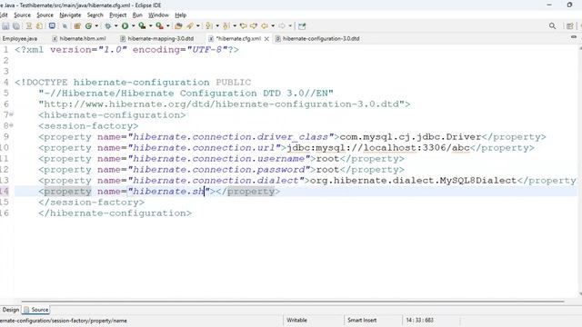Minimize the editor area

(574, 37)
